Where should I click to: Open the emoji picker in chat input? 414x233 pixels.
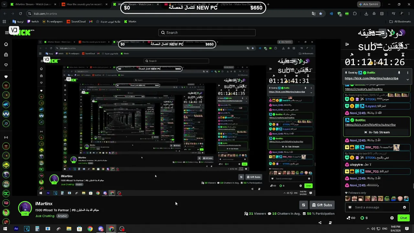404,207
